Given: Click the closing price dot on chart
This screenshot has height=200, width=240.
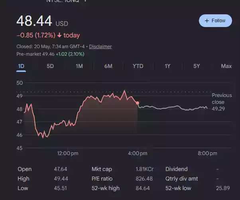Looking at the screenshot, I should (138, 103).
